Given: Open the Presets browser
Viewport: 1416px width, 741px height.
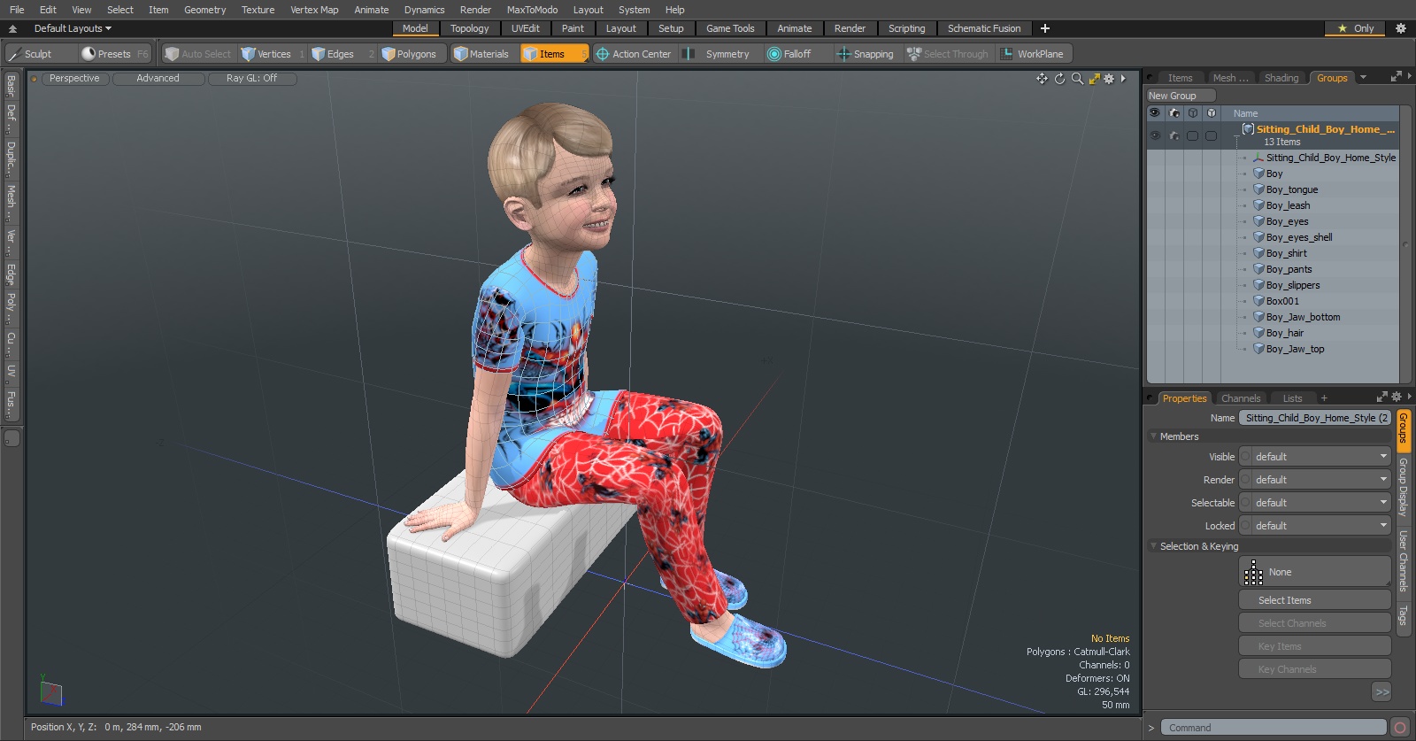Looking at the screenshot, I should [115, 54].
